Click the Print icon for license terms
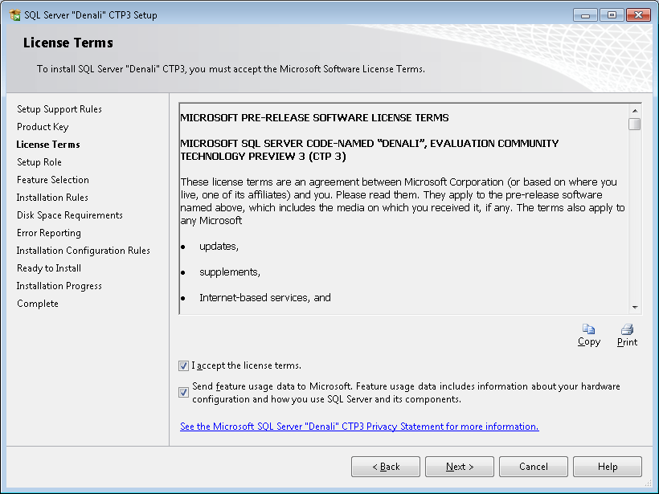 click(x=627, y=329)
